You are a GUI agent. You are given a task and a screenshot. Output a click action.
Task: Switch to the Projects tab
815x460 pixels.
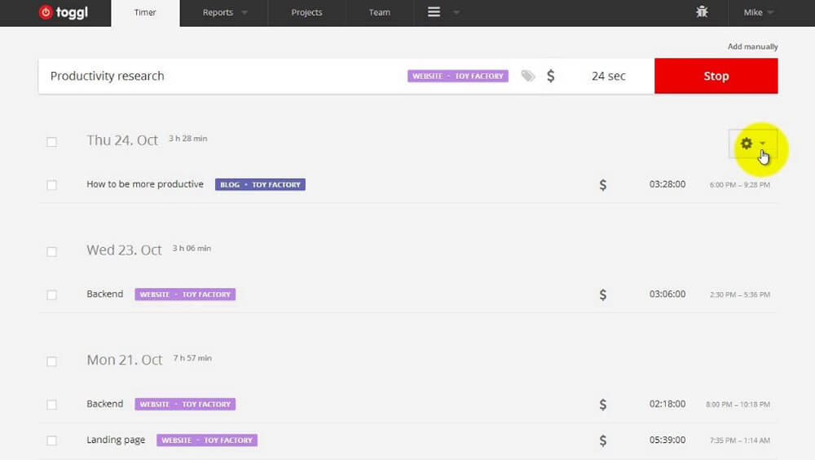306,12
